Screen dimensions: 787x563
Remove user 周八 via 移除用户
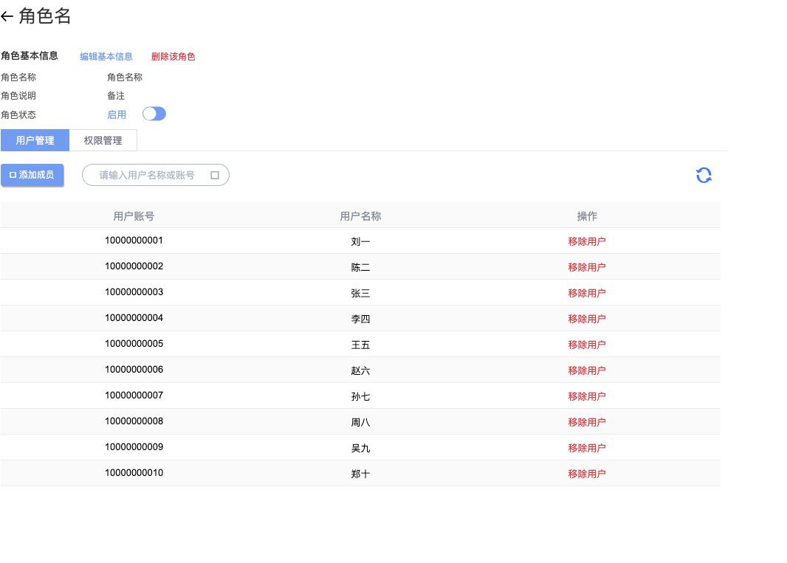587,423
